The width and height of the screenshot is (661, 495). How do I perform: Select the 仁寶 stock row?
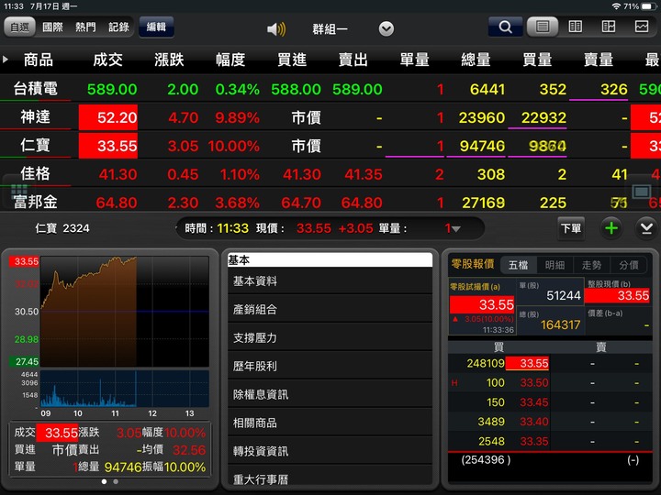pos(330,146)
